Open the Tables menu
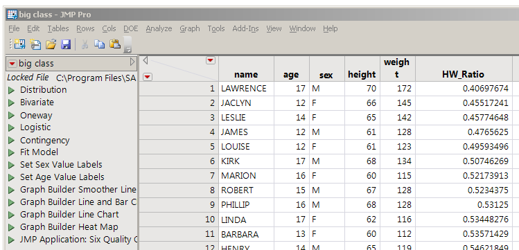The image size is (519, 250). 58,28
